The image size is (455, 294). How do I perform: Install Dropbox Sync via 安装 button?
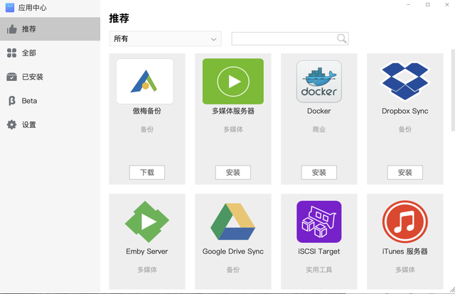(x=405, y=173)
